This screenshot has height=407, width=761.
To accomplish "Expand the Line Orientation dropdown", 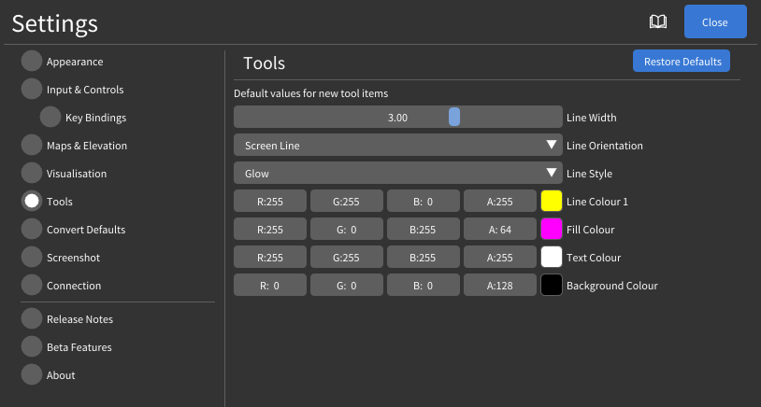I will tap(396, 146).
